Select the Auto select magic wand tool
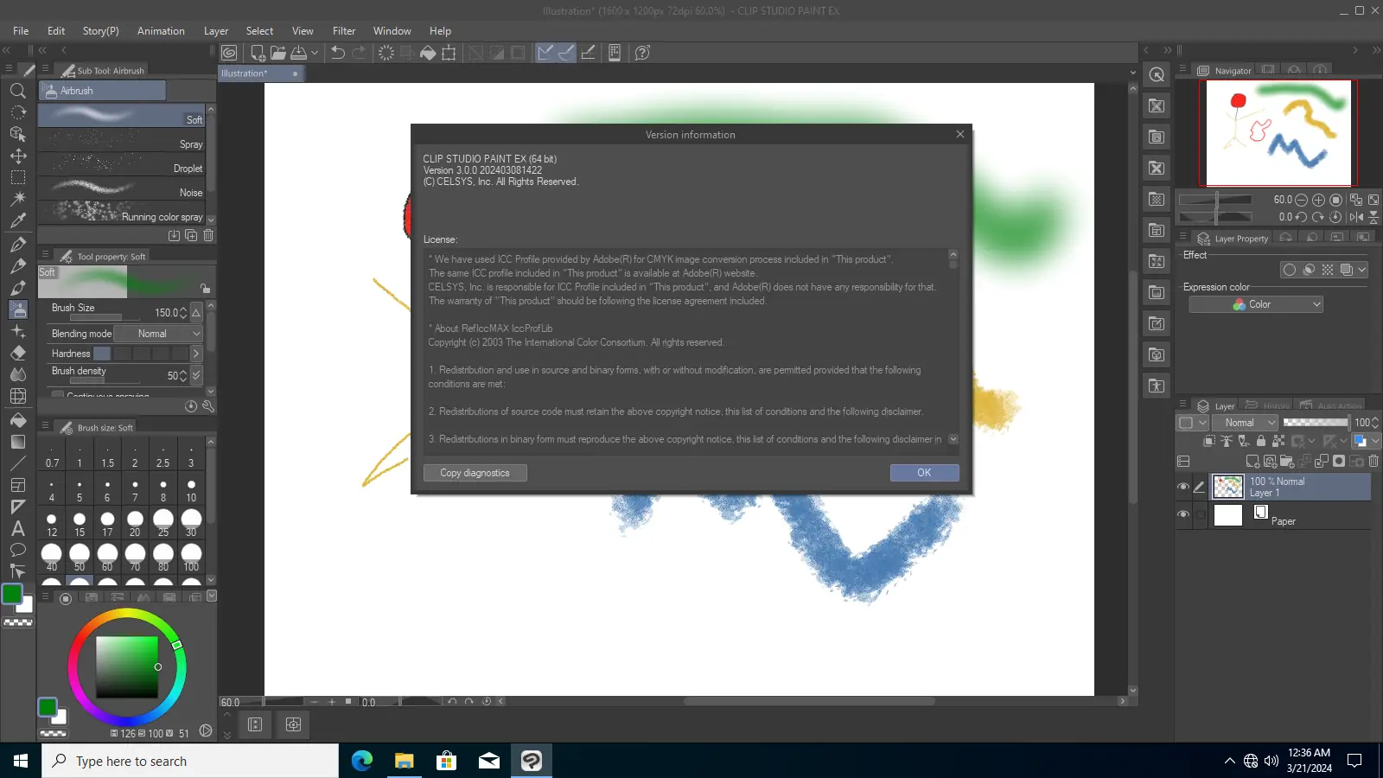The height and width of the screenshot is (778, 1383). coord(17,199)
